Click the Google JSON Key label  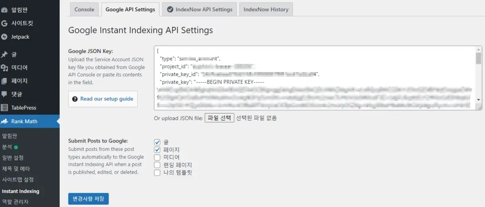pos(91,51)
